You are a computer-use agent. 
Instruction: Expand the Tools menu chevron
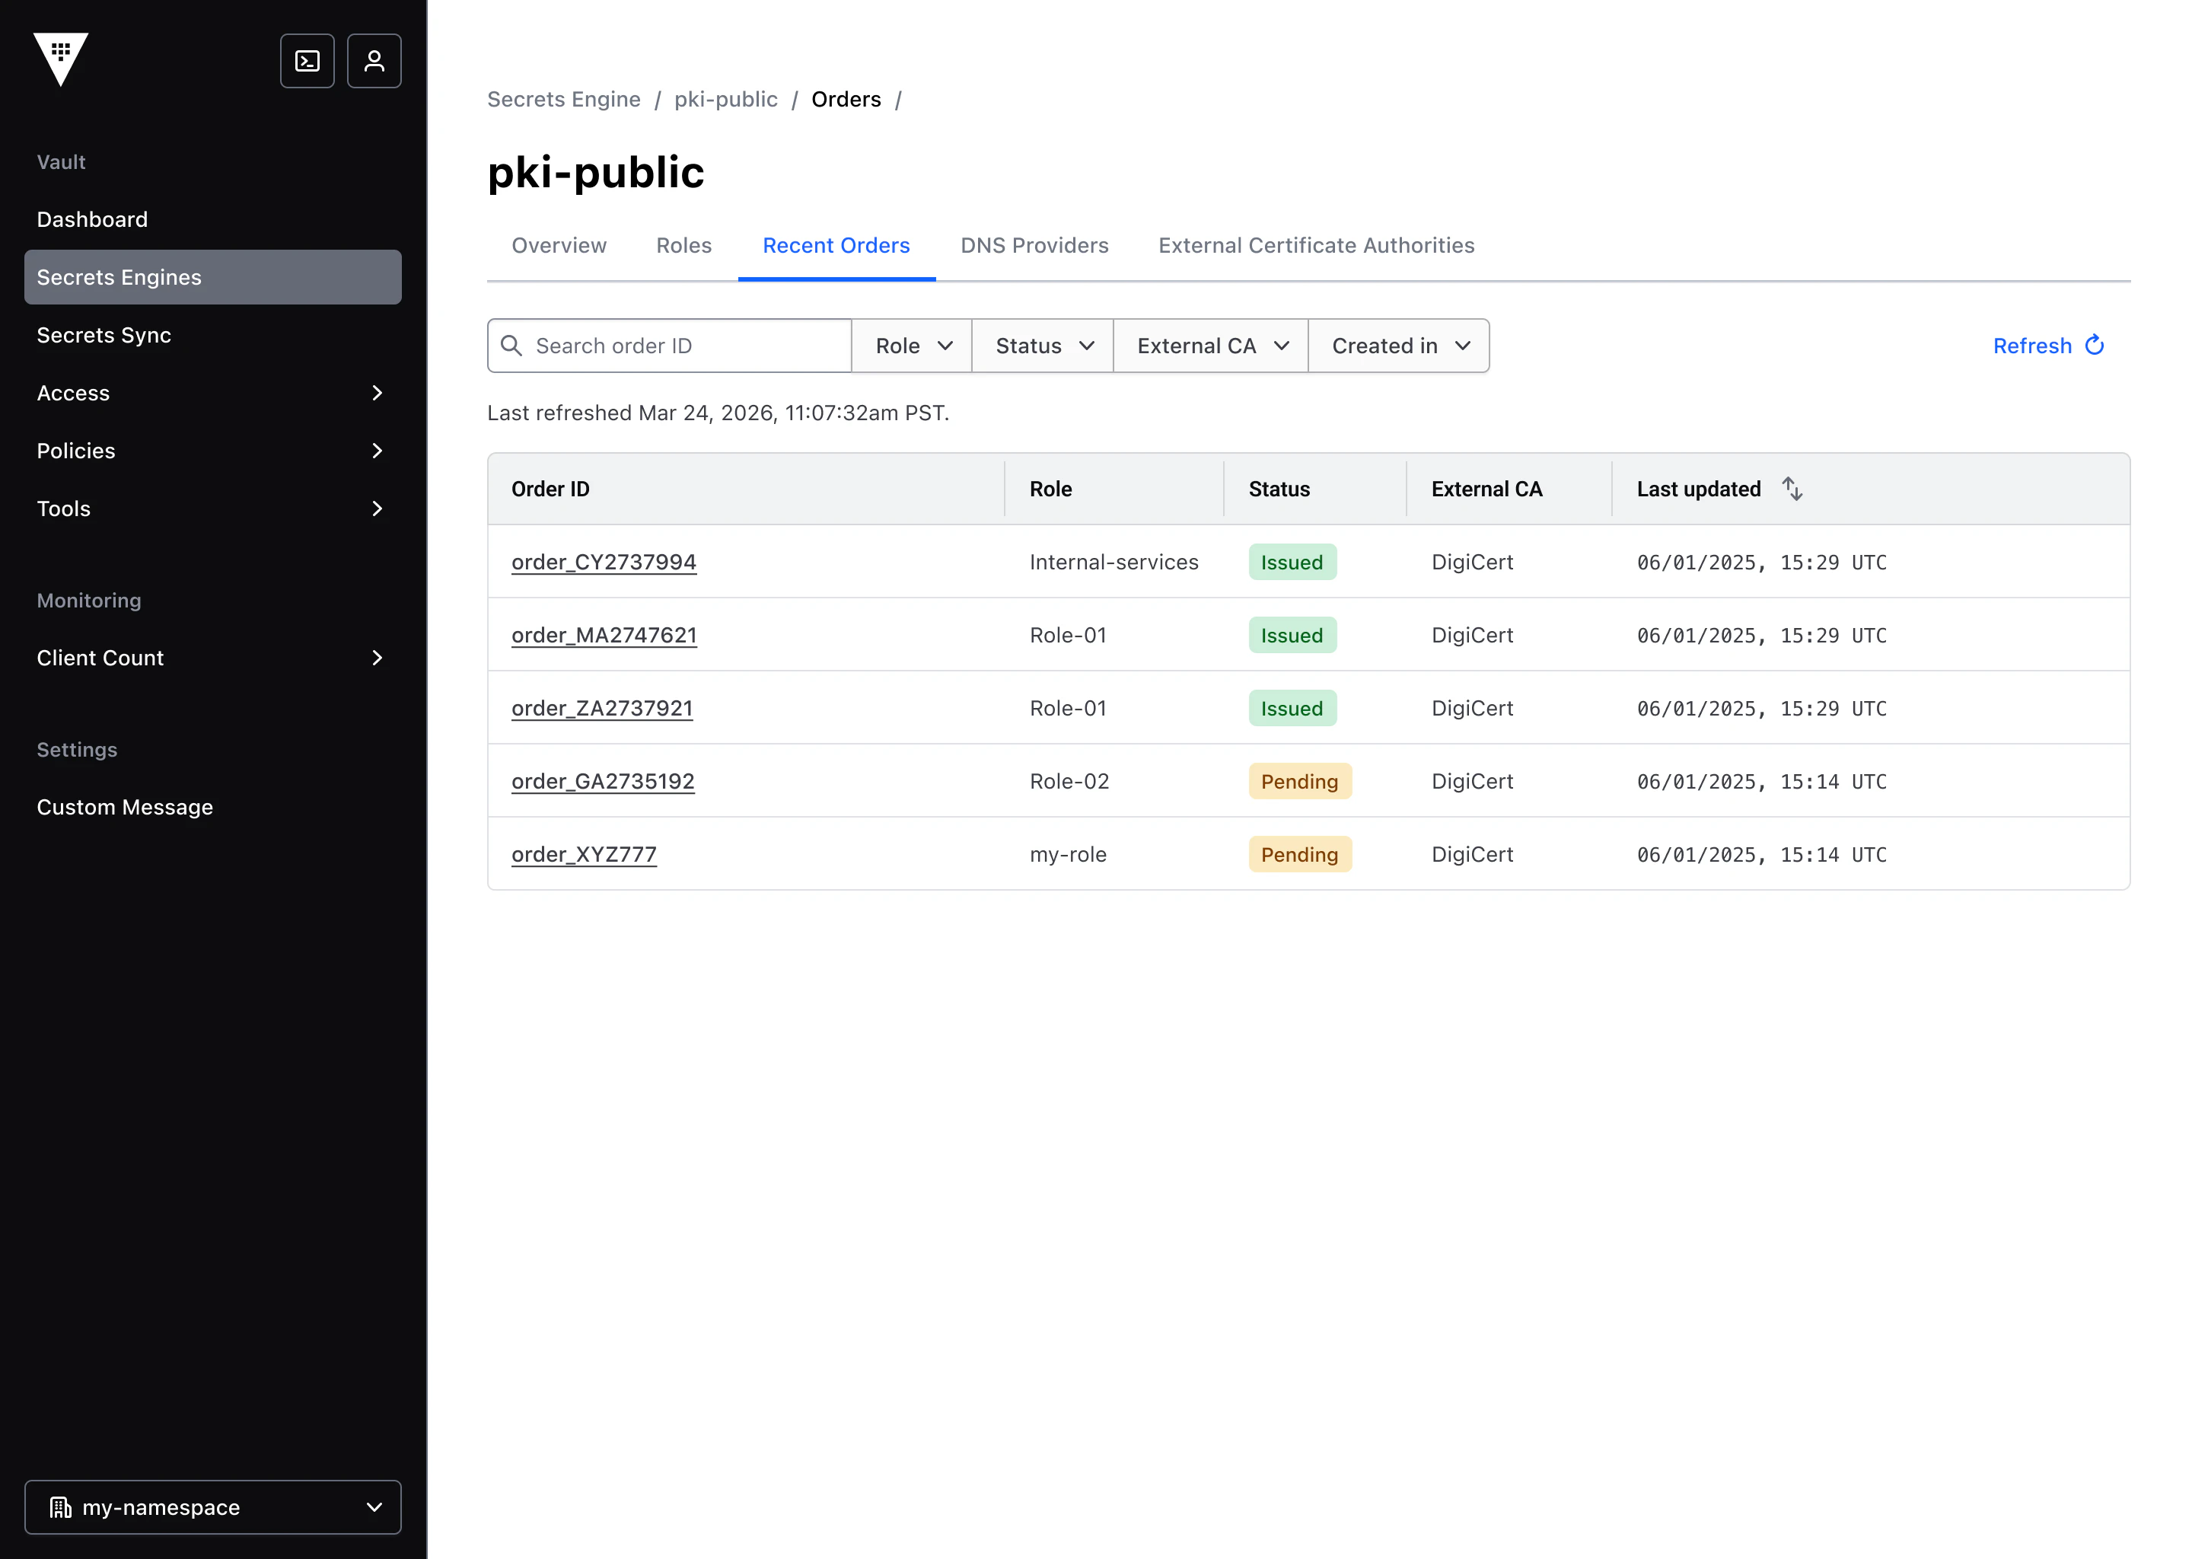tap(378, 509)
